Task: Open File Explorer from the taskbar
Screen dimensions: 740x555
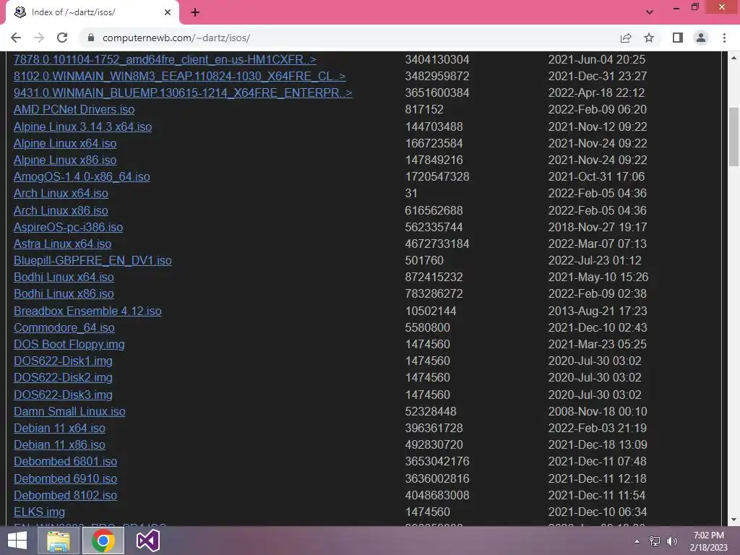Action: pos(58,541)
